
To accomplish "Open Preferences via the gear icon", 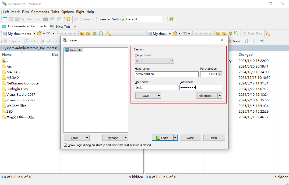I will pyautogui.click(x=68, y=19).
